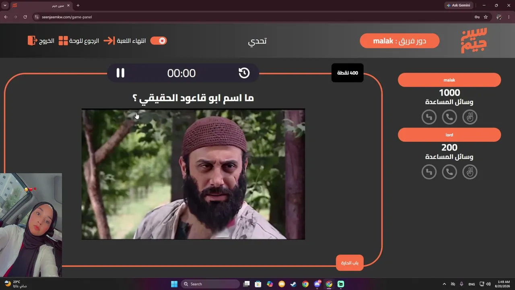The height and width of the screenshot is (290, 515).
Task: Click الخروج to exit the game
Action: [x=41, y=41]
